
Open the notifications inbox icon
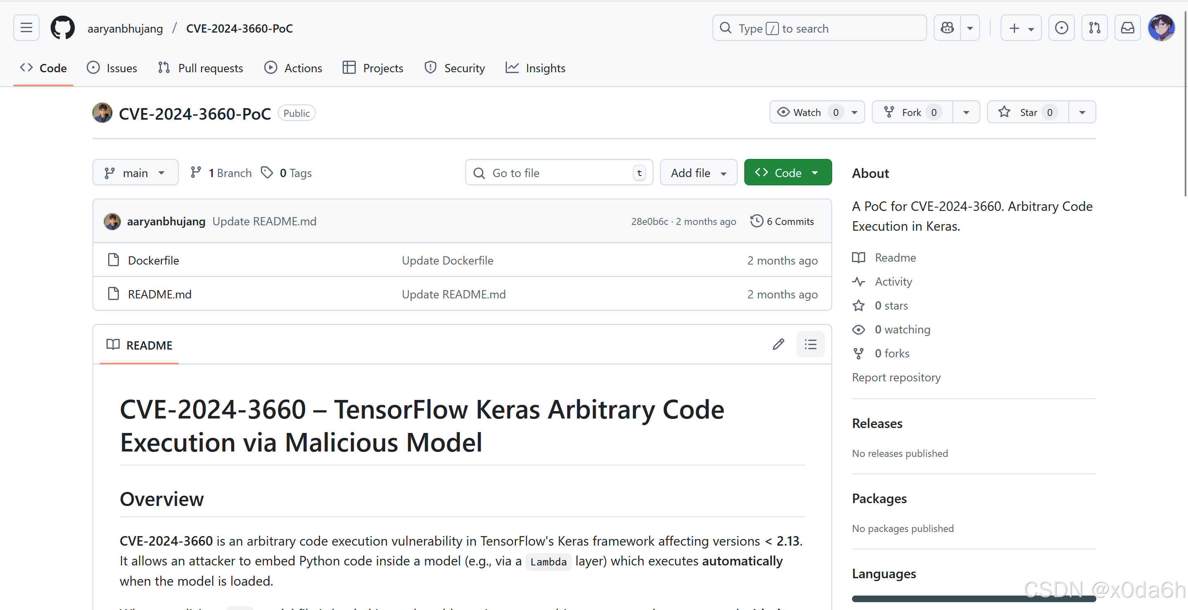click(x=1127, y=28)
